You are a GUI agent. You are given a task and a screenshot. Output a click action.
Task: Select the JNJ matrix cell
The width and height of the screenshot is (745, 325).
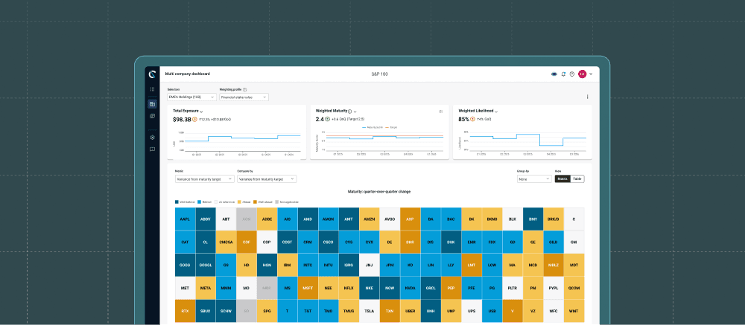point(370,265)
